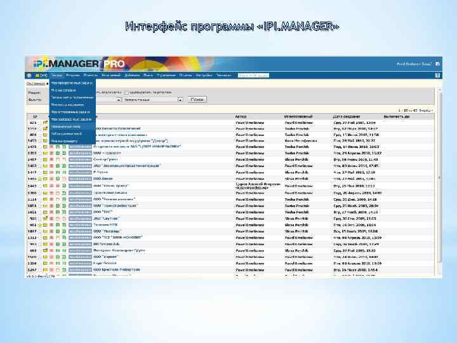Sort by the Дата создания column header
The image size is (457, 343).
(347, 117)
